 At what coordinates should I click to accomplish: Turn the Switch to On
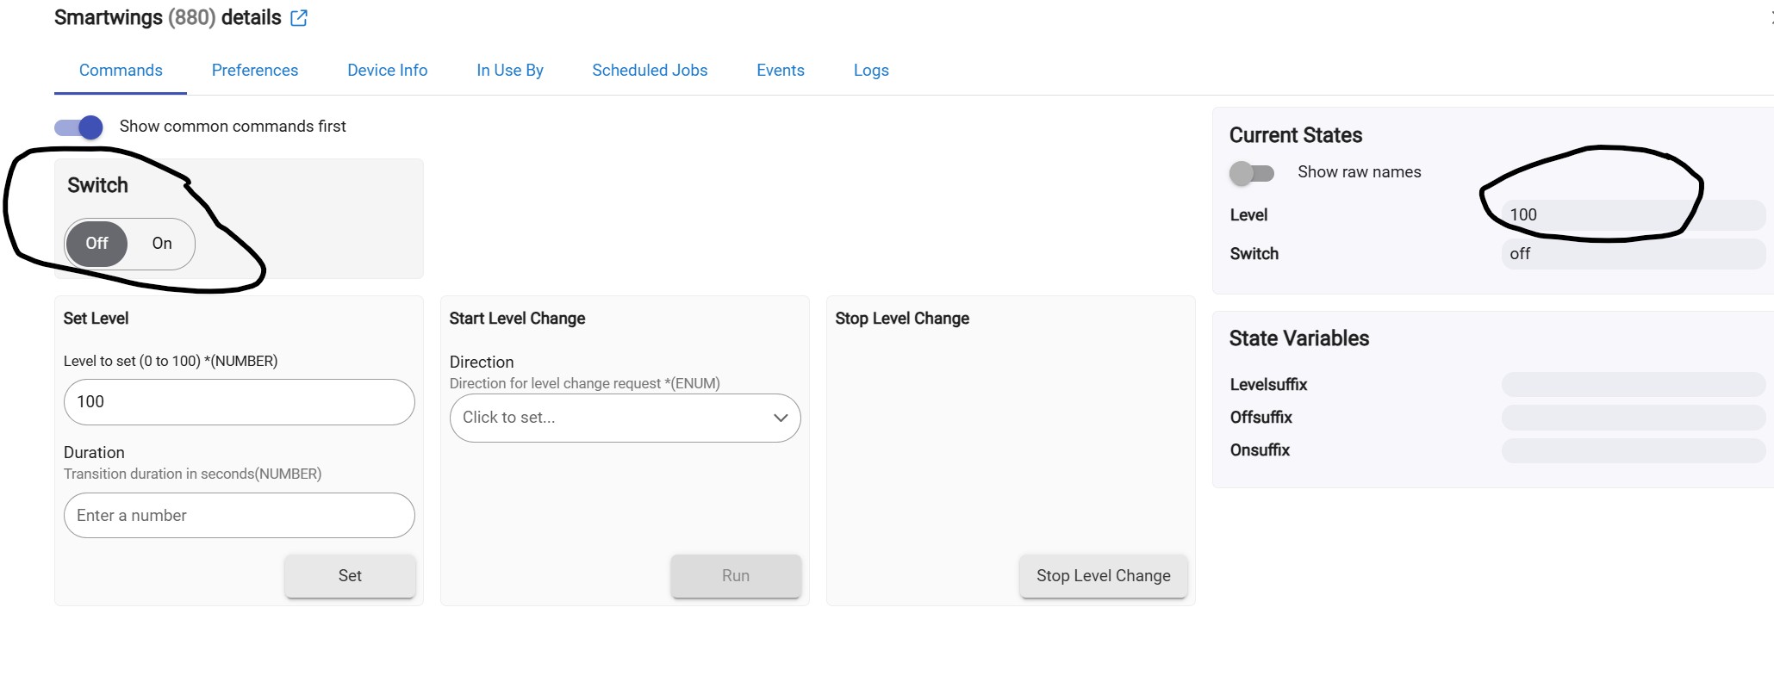162,244
